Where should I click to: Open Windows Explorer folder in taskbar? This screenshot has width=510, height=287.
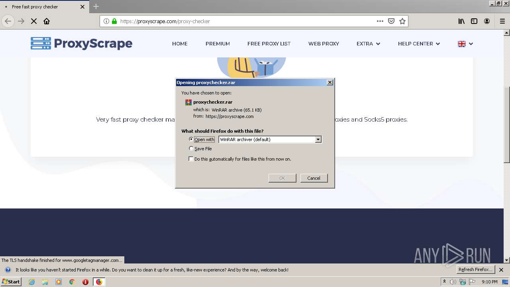(x=45, y=282)
